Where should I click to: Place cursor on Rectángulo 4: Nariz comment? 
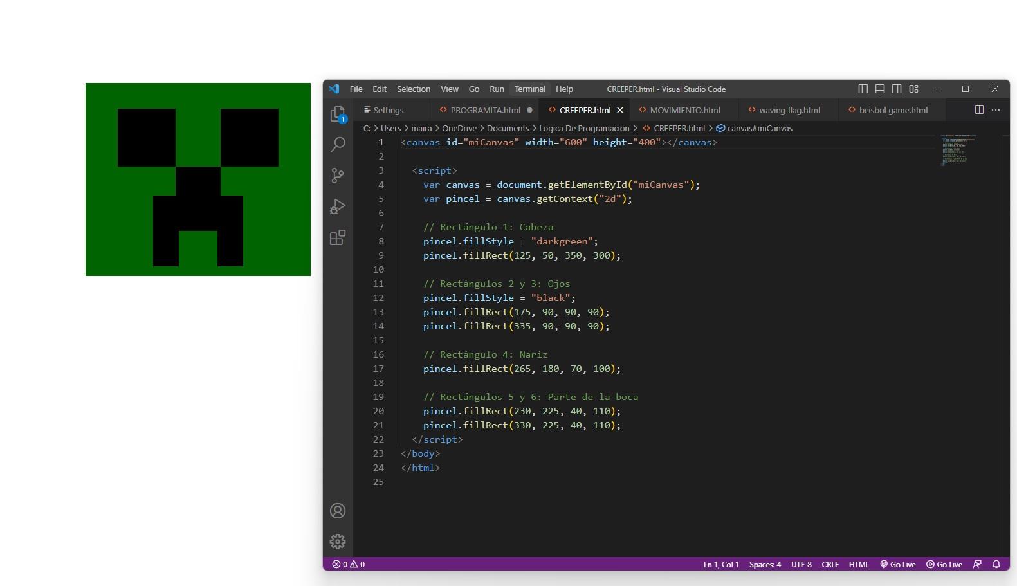(485, 354)
